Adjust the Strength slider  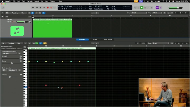(12, 58)
